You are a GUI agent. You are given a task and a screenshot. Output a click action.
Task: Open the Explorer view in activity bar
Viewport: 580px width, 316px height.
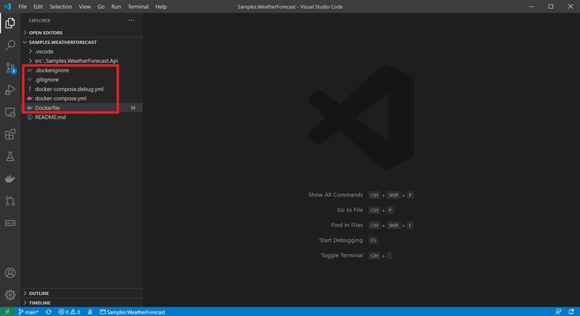coord(10,23)
